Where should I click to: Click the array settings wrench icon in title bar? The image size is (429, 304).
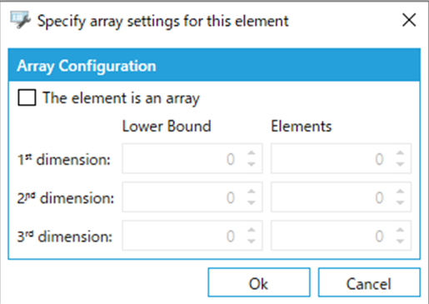click(20, 19)
